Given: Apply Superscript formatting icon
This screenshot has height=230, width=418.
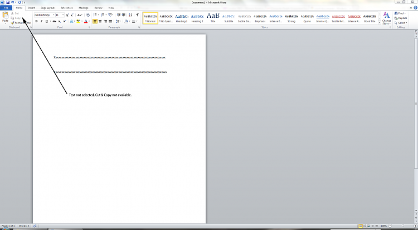Looking at the screenshot, I should [65, 21].
